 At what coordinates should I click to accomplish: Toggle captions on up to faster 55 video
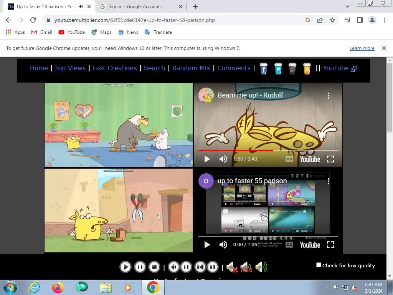tap(289, 245)
